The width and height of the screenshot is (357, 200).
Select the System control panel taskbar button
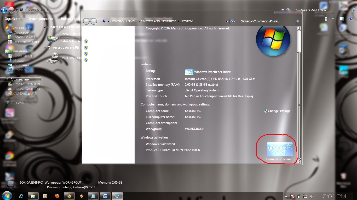117,196
